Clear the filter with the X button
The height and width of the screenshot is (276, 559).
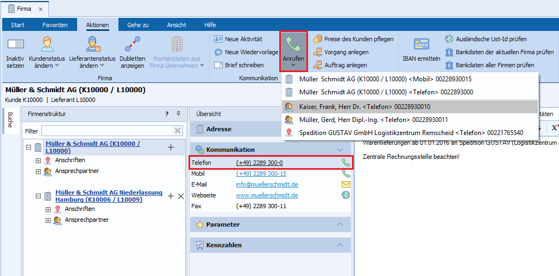[177, 131]
